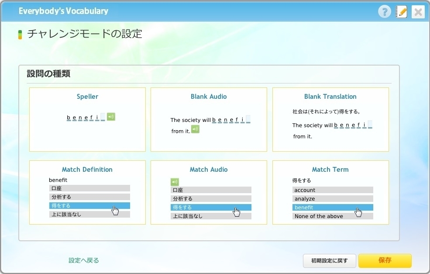Select 'account' in Match Term card
Viewport: 430px width, 274px height.
tap(333, 190)
